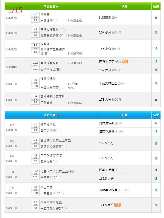Select team 耶路撒冷哈普爾(主)
Image resolution: width=164 pixels, height=218 pixels.
click(x=53, y=147)
